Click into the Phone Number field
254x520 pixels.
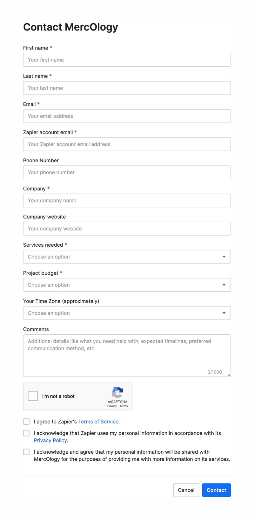point(127,172)
